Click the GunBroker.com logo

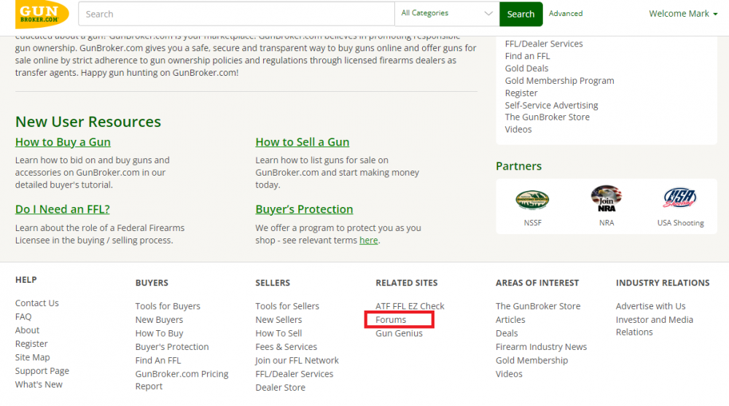pos(42,14)
